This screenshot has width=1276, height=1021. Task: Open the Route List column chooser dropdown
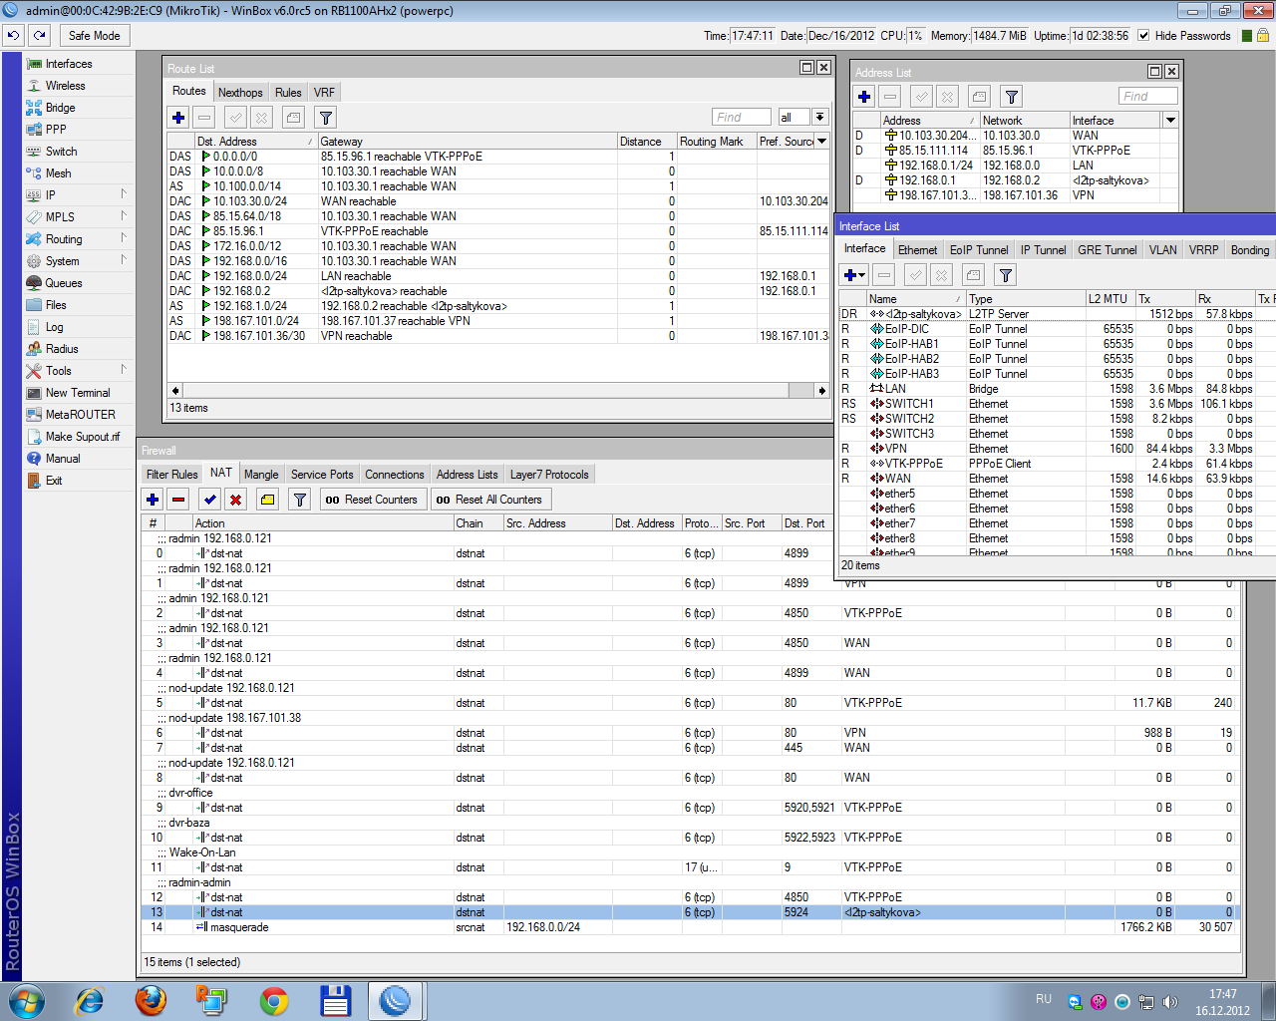[822, 142]
